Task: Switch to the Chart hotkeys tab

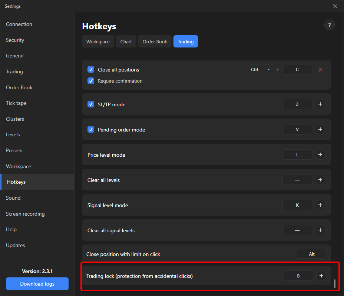Action: click(126, 41)
